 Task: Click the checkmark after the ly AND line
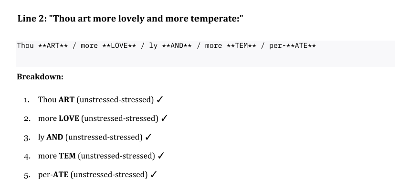[x=149, y=138]
